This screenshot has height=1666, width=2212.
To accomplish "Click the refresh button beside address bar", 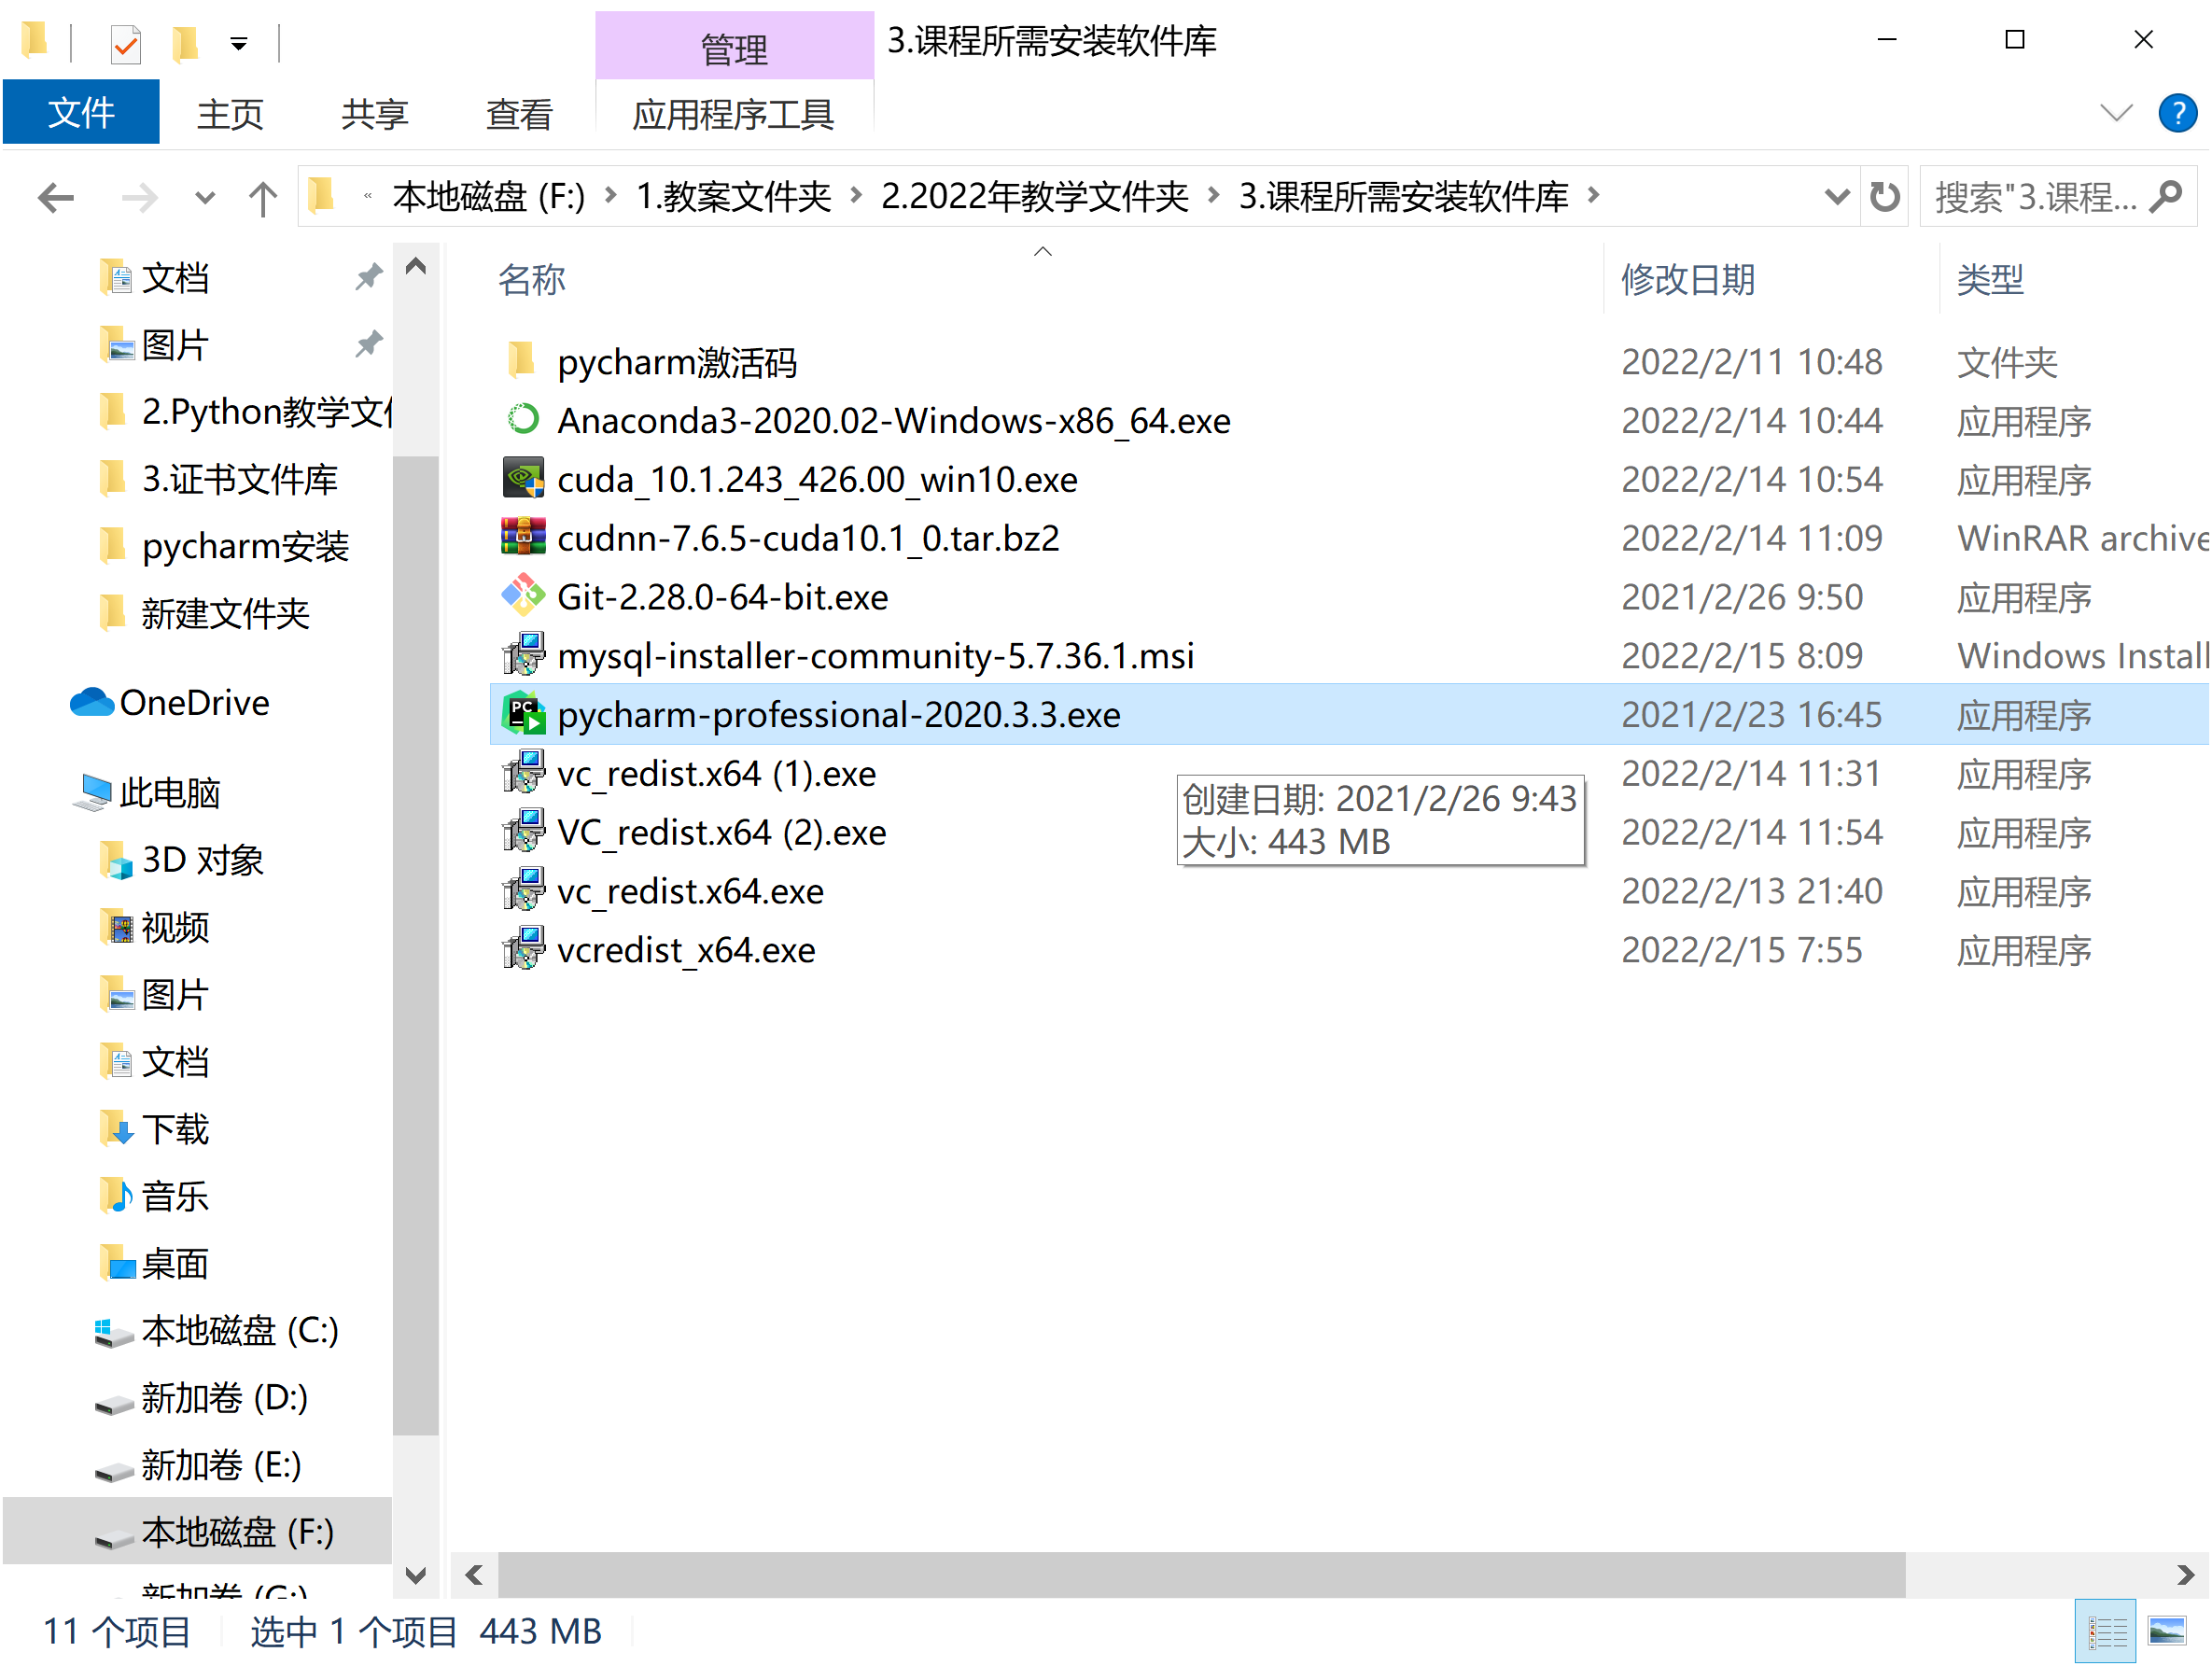I will 1885,196.
